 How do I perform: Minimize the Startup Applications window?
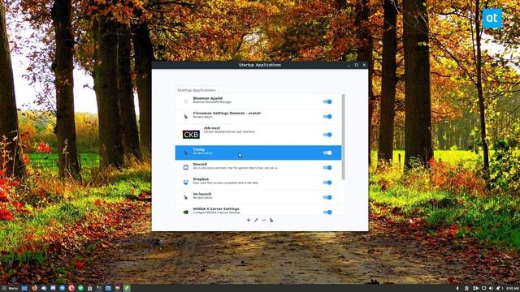[x=349, y=65]
